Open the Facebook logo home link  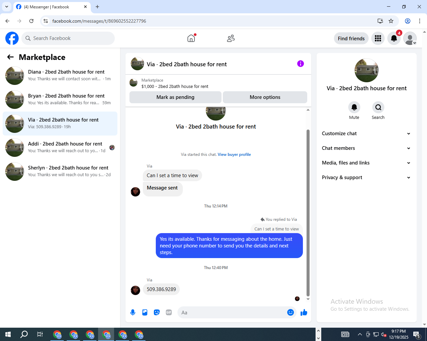(x=12, y=38)
